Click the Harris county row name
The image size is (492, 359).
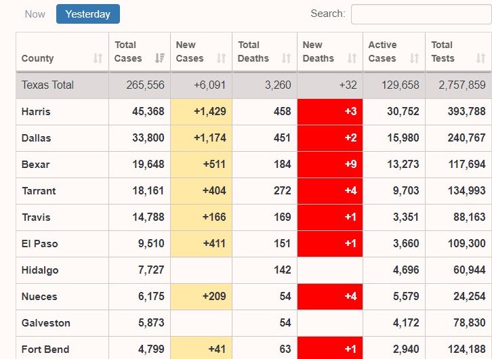(x=36, y=112)
